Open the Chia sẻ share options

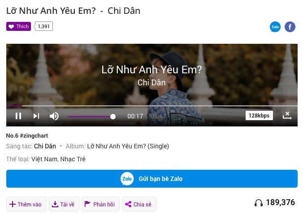139,204
